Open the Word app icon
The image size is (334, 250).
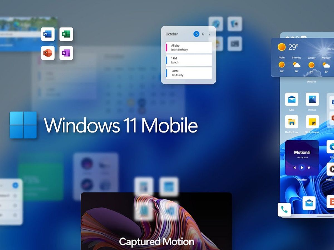(x=48, y=34)
